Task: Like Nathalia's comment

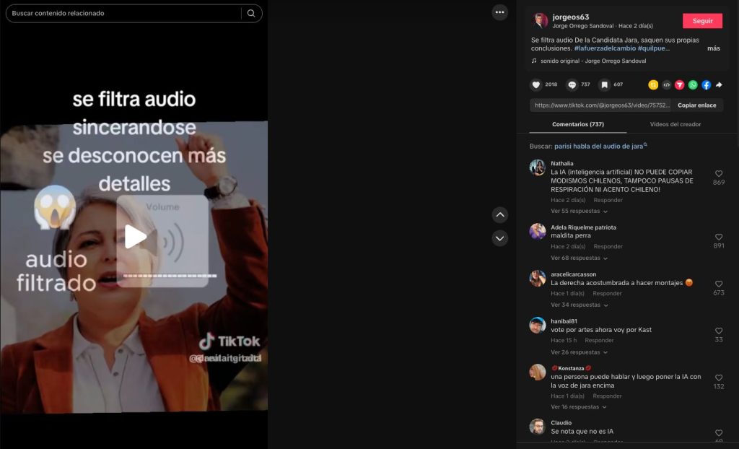Action: [x=718, y=174]
